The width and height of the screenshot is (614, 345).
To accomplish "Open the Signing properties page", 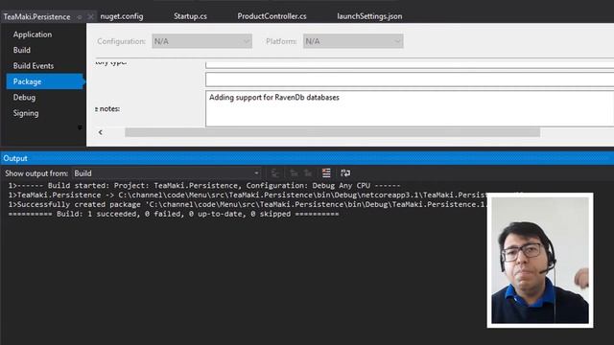I will [26, 113].
